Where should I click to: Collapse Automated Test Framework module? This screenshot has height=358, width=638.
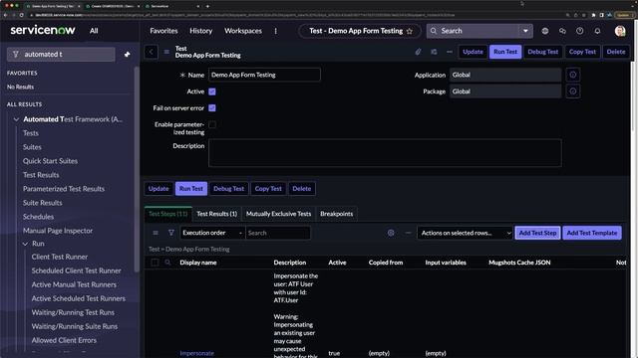(x=16, y=119)
